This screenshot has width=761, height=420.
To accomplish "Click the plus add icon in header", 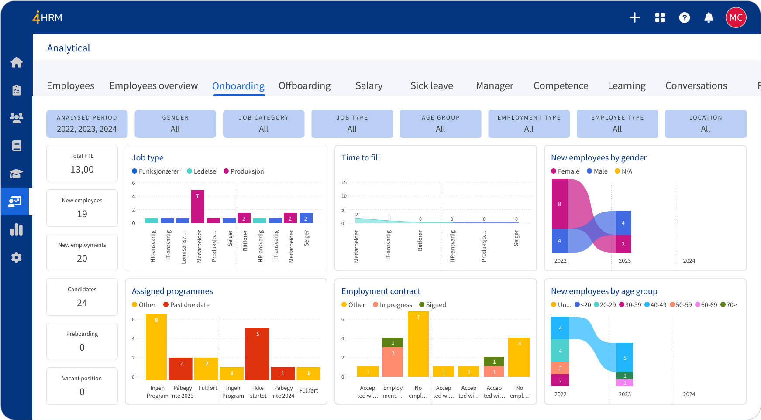I will click(x=634, y=17).
